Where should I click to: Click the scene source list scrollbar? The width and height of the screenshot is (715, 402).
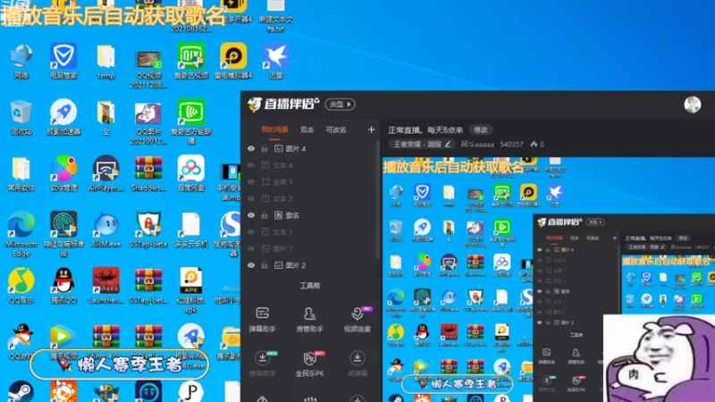378,200
